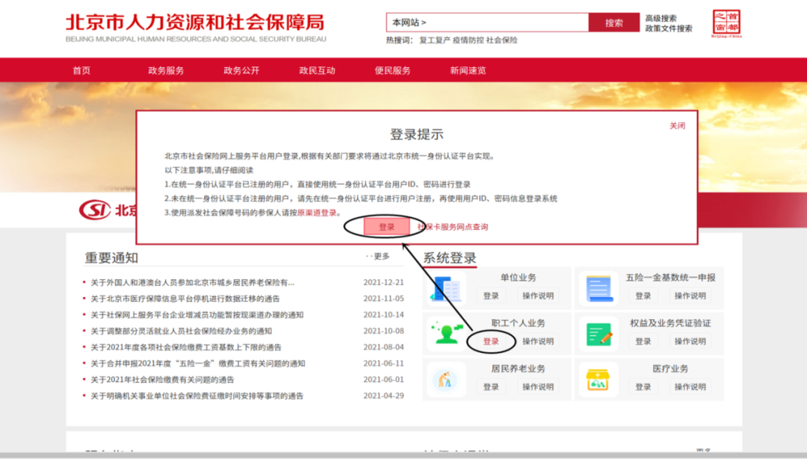Open 操作说明 under 五险一金基数统一申报
The height and width of the screenshot is (459, 807).
[x=690, y=296]
